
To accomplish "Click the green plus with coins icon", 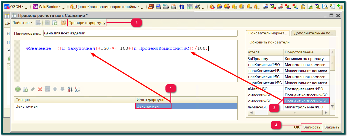I will coord(340,6).
